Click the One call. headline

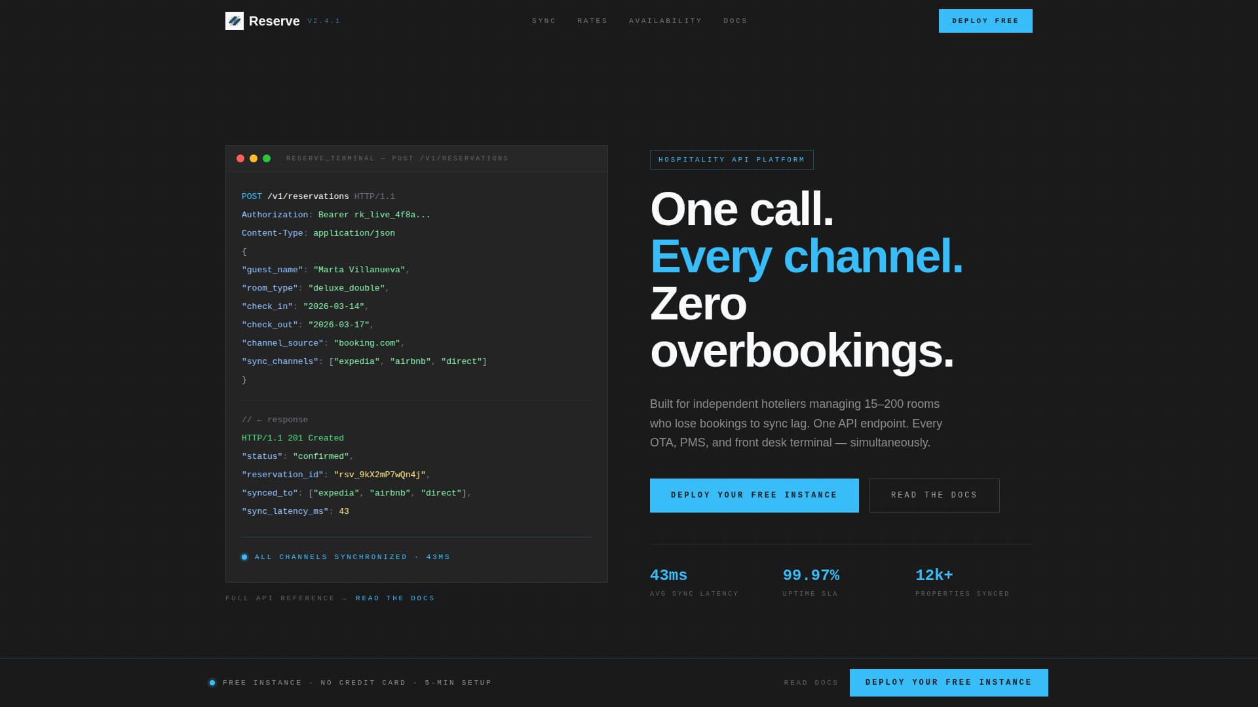[x=742, y=209]
